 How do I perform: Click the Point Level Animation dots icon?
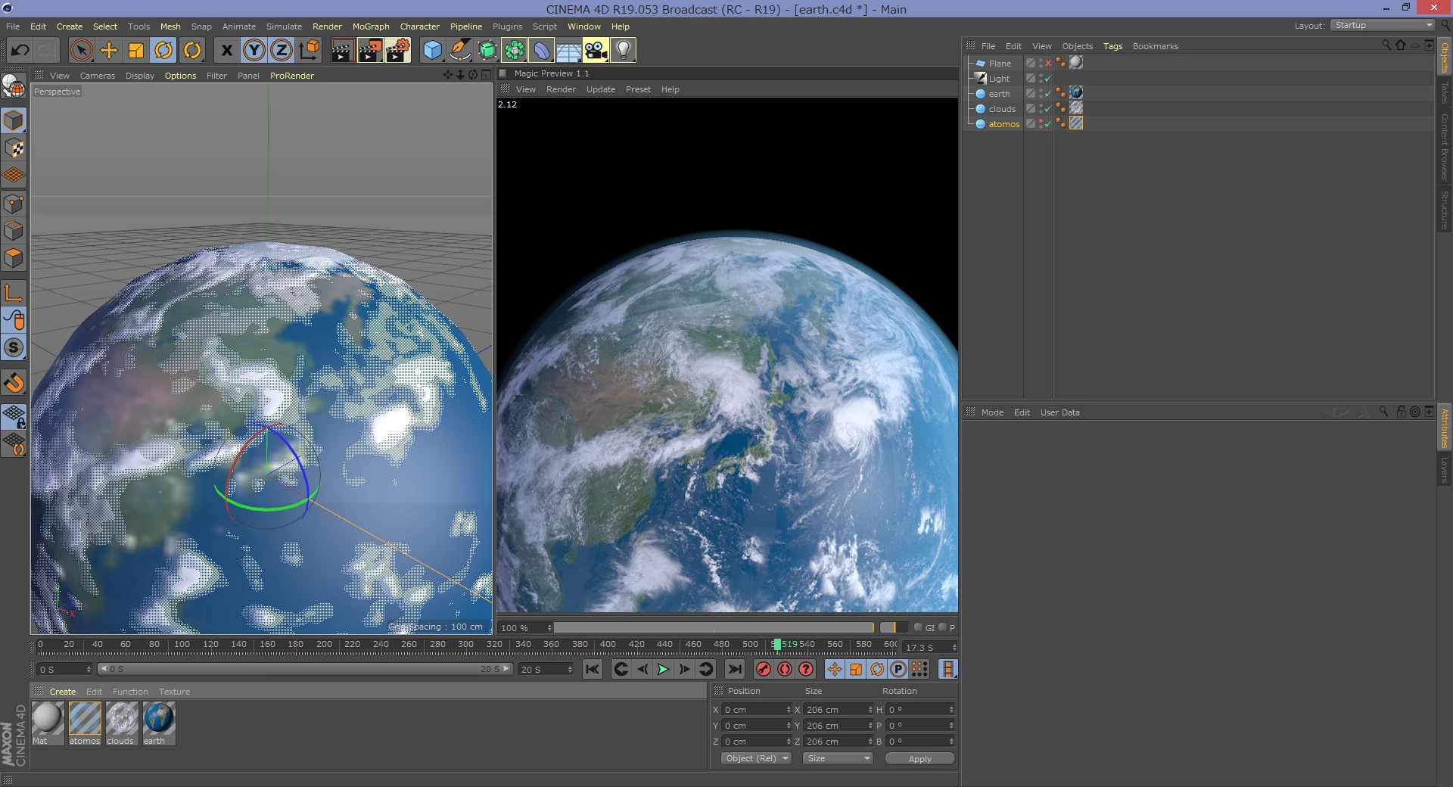(919, 669)
